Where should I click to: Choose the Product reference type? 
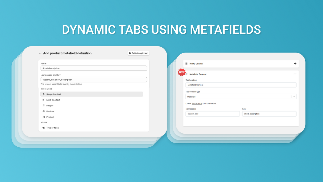(92, 117)
